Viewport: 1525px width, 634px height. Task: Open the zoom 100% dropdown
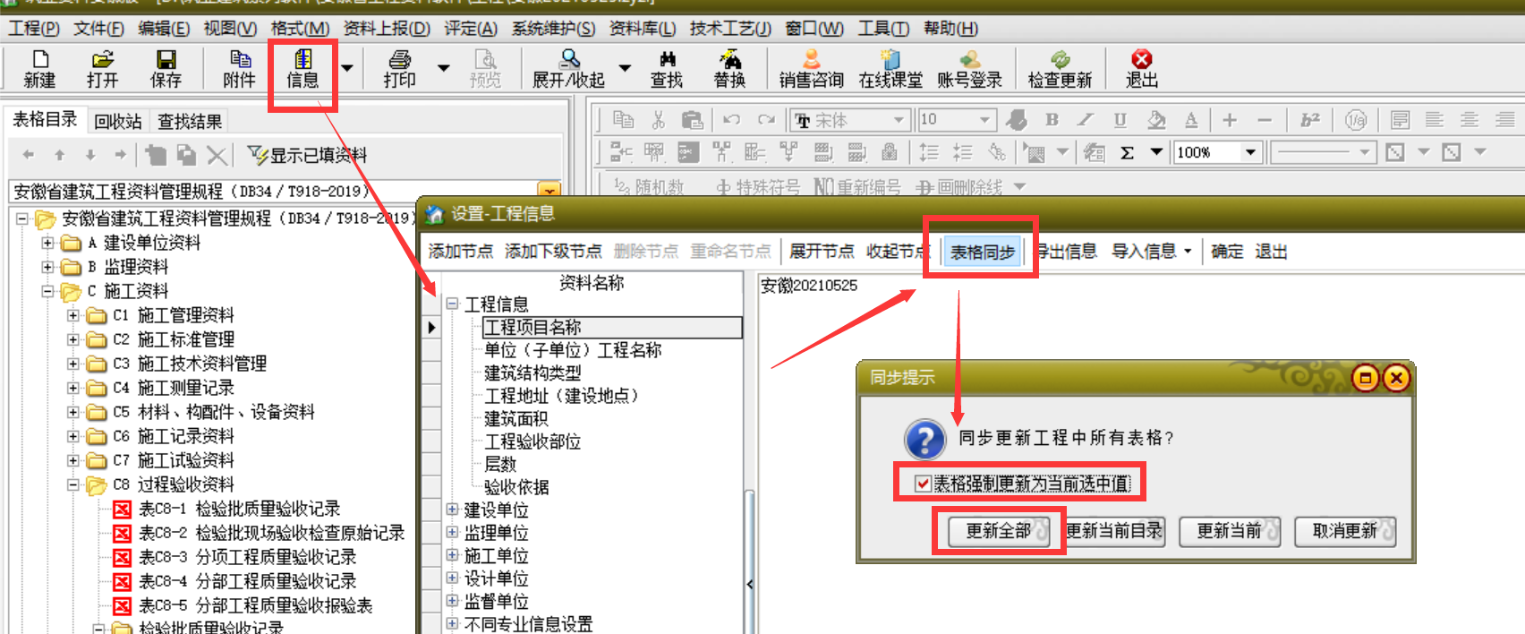1250,152
